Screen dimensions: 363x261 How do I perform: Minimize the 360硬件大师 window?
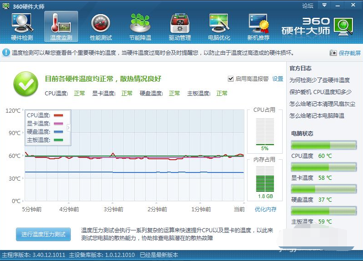tap(338, 5)
